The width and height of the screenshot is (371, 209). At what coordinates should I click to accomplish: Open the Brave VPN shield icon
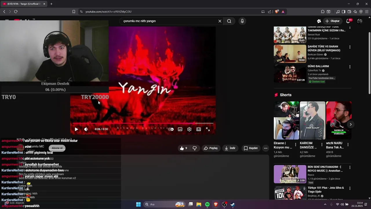pos(361,12)
